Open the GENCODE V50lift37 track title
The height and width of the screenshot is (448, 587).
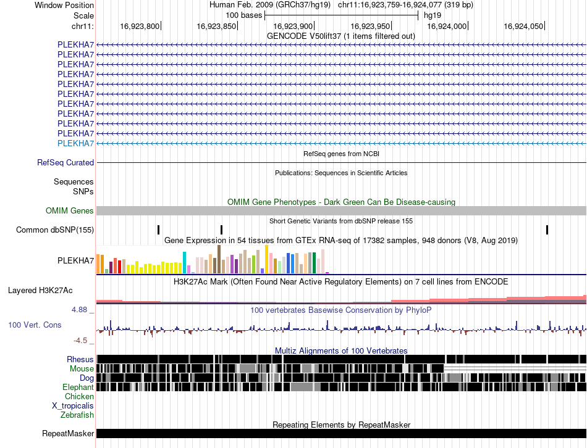pyautogui.click(x=341, y=36)
